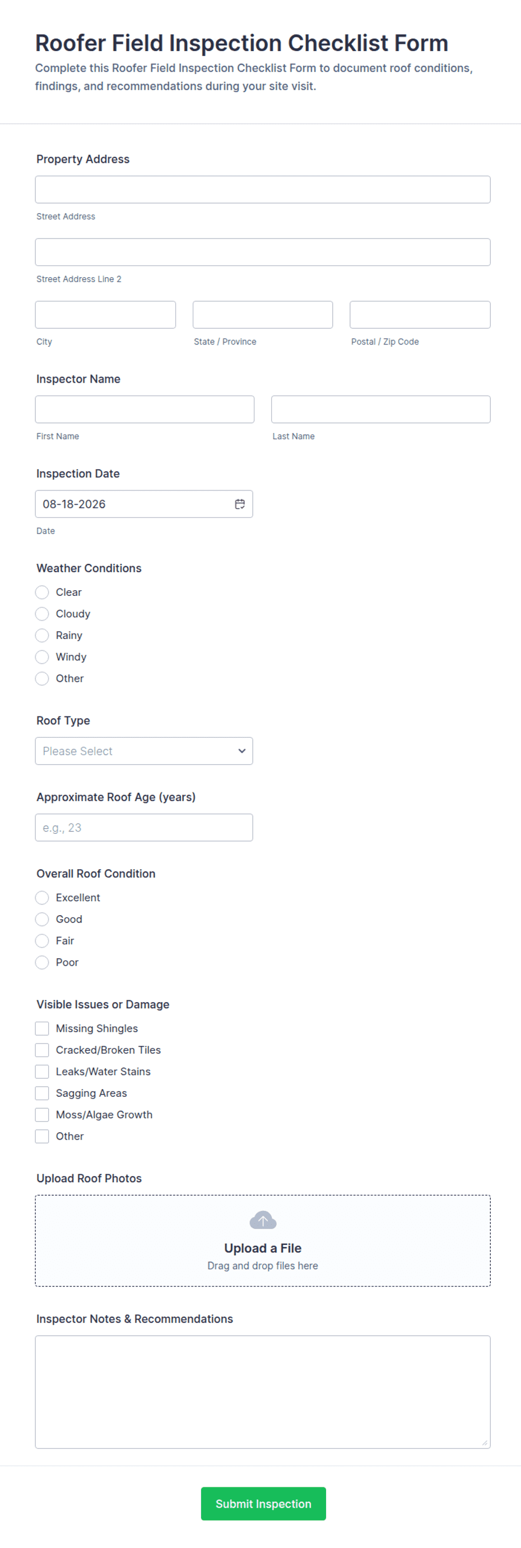
Task: Click the Inspector Notes text area
Action: (263, 1392)
